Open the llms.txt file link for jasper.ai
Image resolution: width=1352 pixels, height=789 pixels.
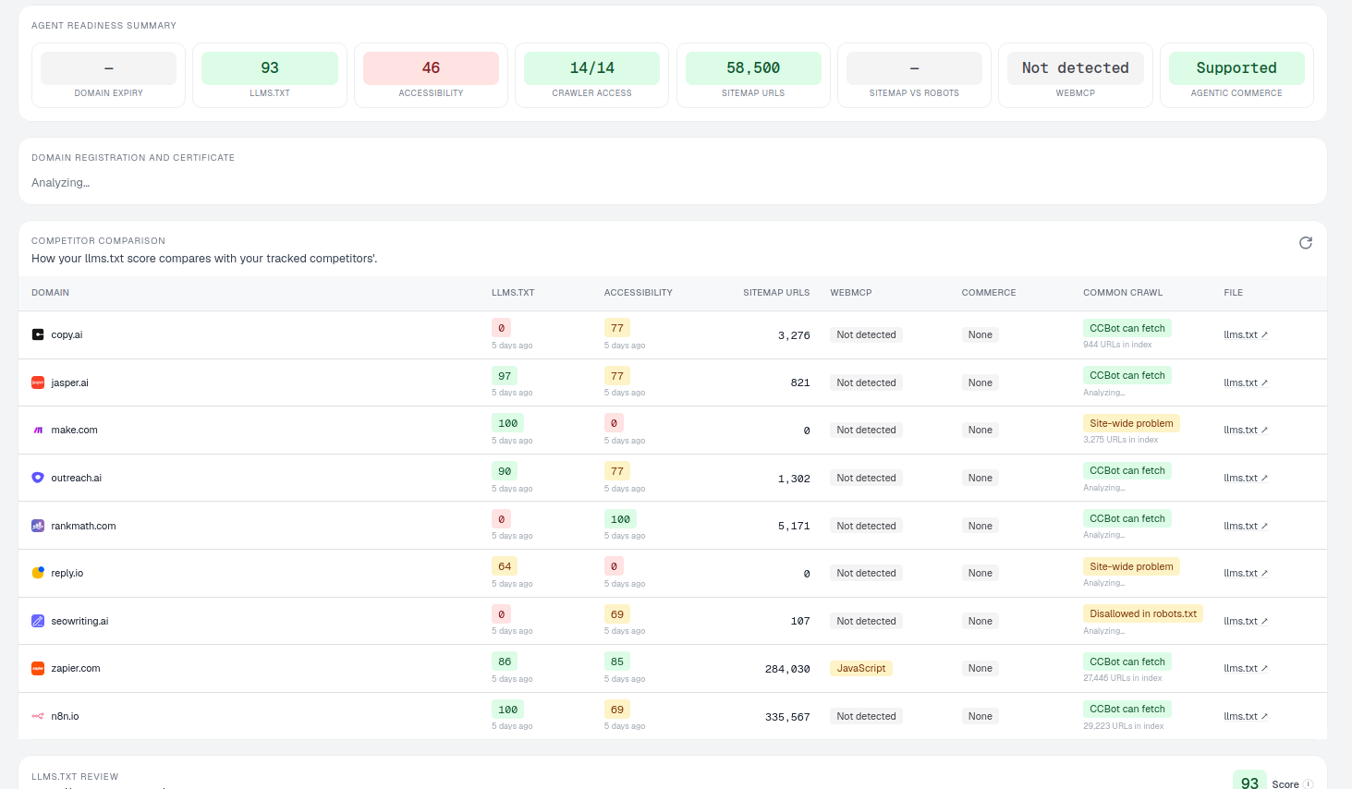point(1246,382)
